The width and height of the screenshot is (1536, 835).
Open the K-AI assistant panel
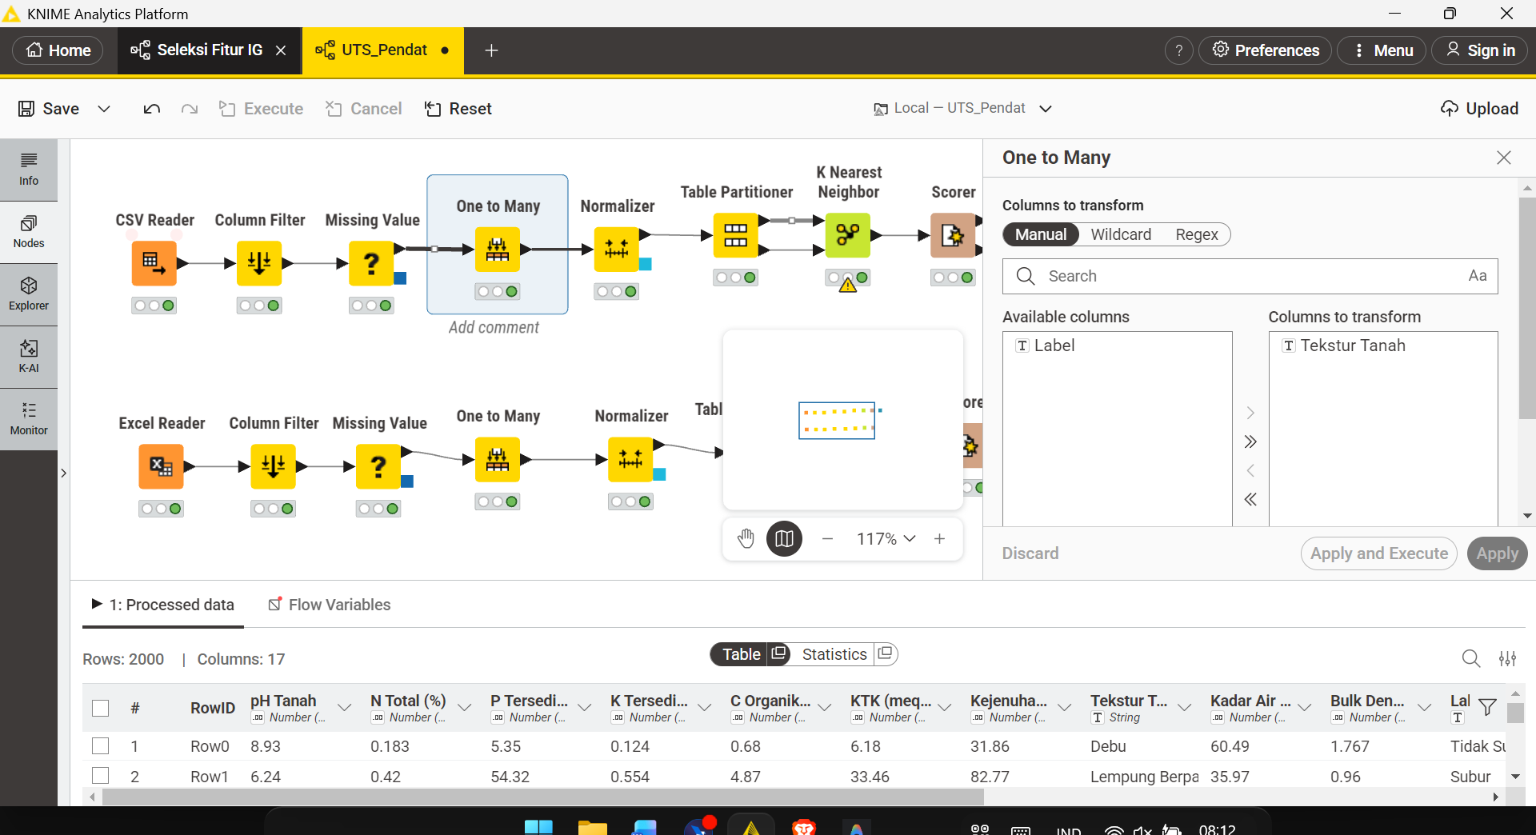[29, 357]
